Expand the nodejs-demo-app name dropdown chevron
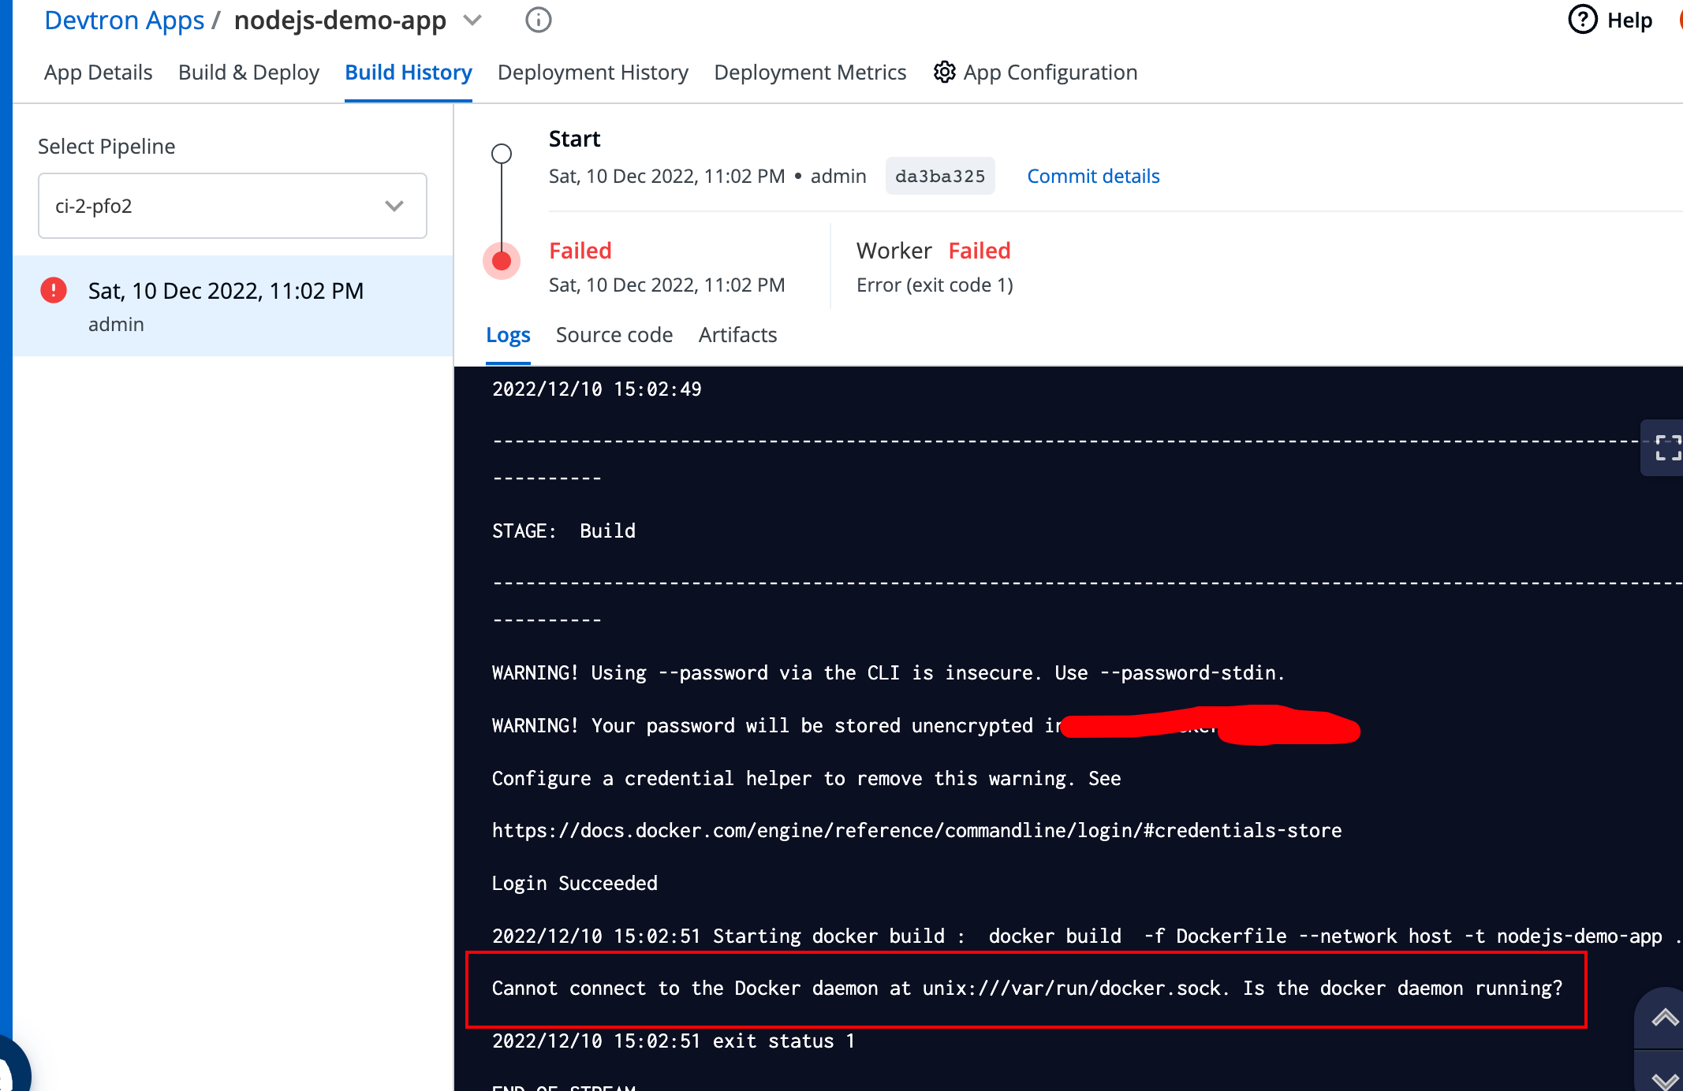1683x1091 pixels. click(x=472, y=20)
